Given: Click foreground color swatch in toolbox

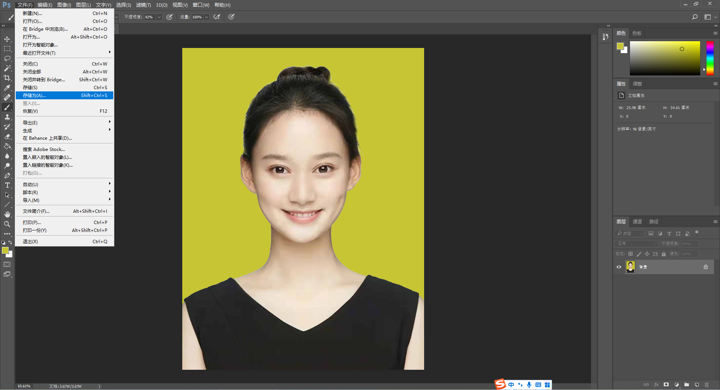Looking at the screenshot, I should tap(5, 250).
